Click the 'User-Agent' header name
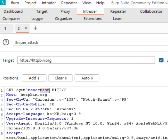The image size is (168, 140). [x=18, y=123]
